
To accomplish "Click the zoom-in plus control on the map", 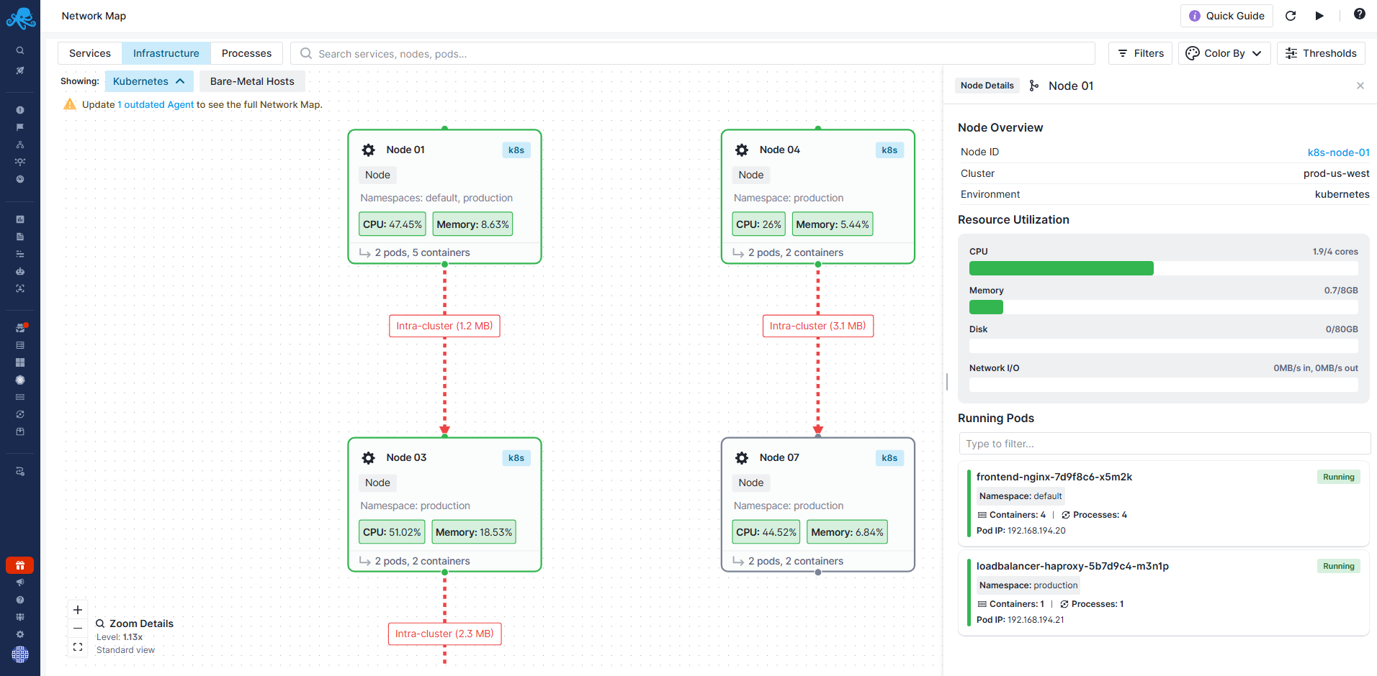I will pos(77,609).
